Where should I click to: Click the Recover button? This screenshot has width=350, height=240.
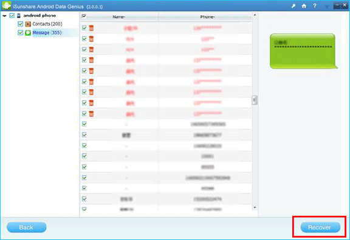tap(320, 227)
